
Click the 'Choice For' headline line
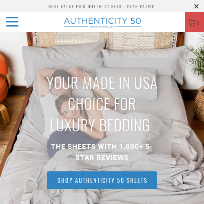[x=102, y=104]
